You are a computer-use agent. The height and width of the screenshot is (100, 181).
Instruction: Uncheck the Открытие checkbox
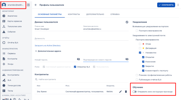coord(143,57)
